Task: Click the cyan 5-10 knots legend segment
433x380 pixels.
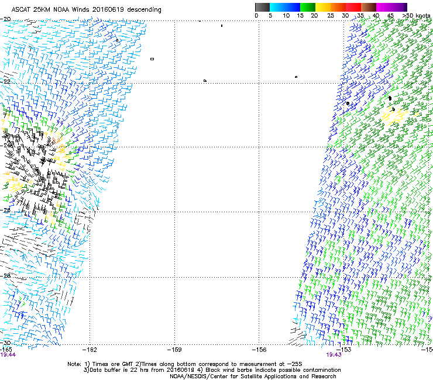Action: coord(277,7)
